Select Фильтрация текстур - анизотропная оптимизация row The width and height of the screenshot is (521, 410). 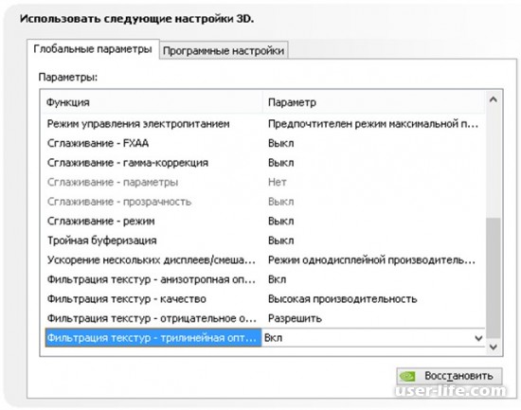pos(265,279)
